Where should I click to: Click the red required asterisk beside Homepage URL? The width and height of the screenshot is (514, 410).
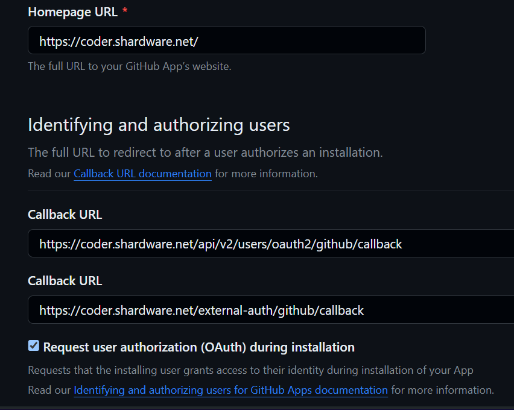coord(124,12)
